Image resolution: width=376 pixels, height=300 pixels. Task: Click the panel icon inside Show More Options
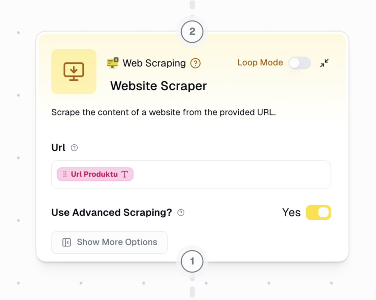(x=66, y=242)
